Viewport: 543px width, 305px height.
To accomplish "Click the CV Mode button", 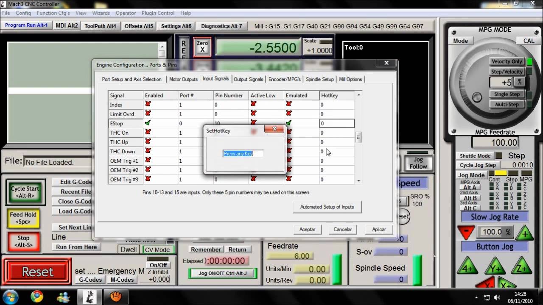I will [157, 250].
